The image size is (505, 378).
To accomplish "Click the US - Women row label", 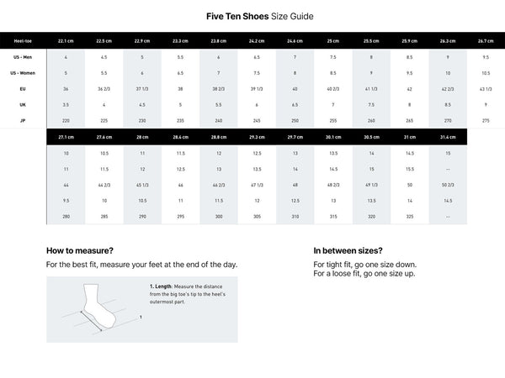I will click(x=24, y=72).
